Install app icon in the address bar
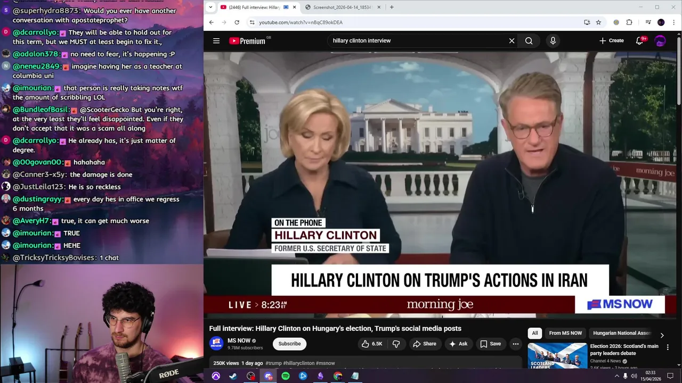 click(x=587, y=22)
